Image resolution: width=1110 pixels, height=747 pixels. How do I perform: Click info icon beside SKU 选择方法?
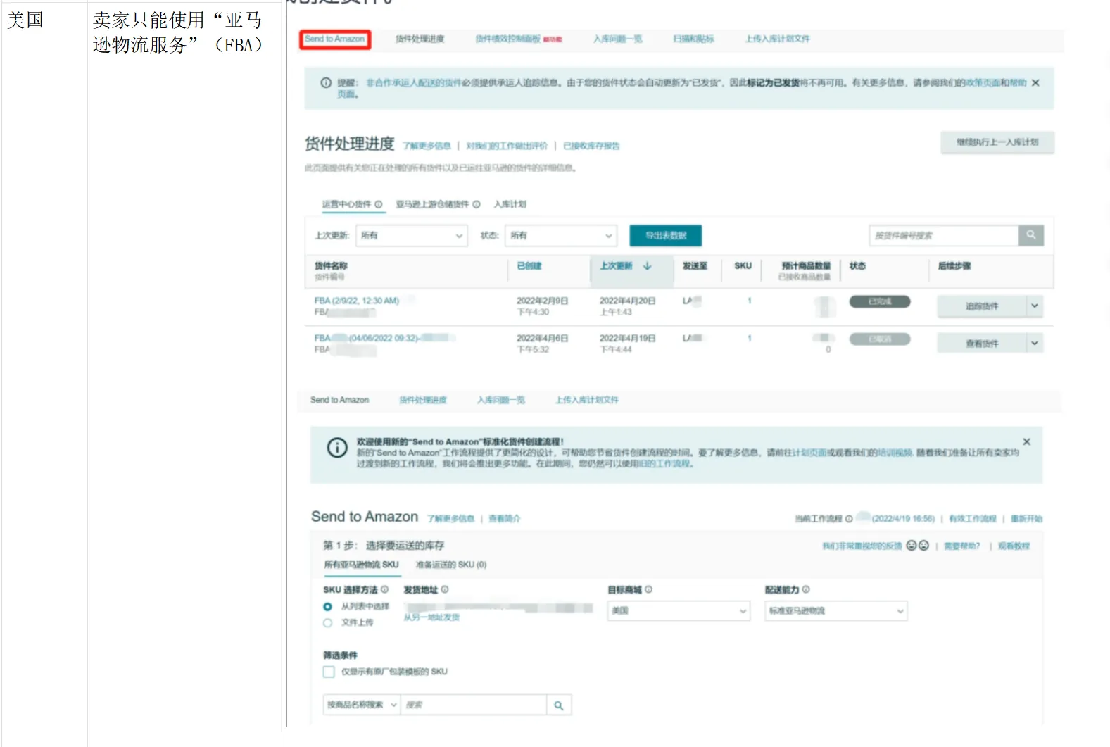[x=384, y=589]
